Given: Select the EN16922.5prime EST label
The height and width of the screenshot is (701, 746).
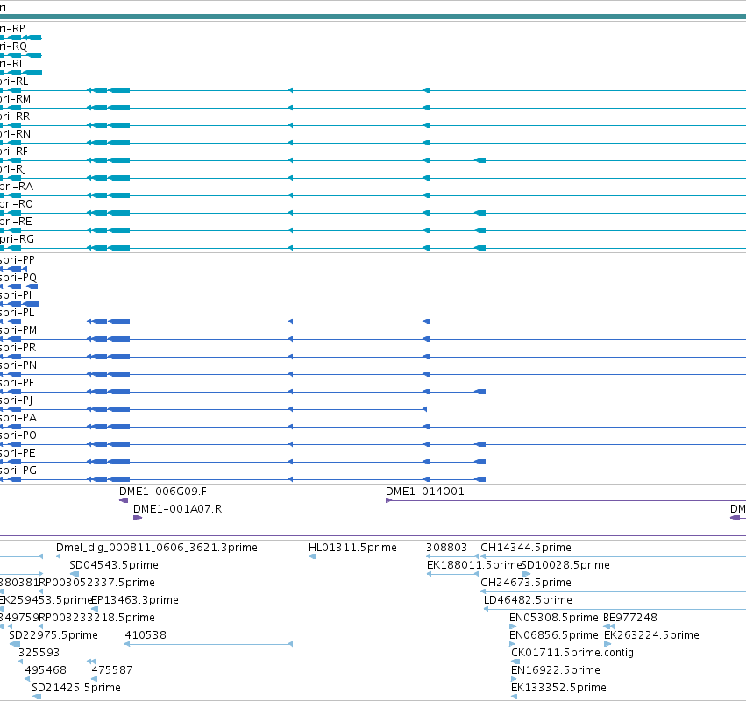Looking at the screenshot, I should click(556, 670).
